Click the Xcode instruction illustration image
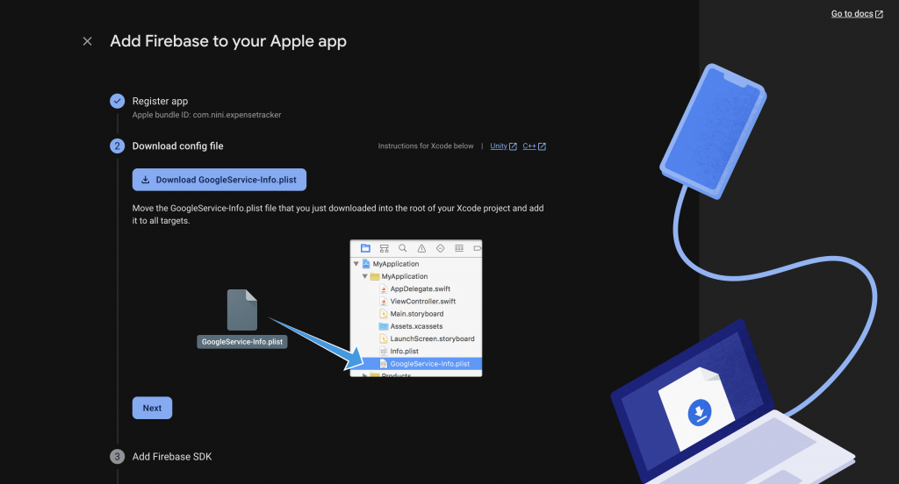 (x=340, y=308)
